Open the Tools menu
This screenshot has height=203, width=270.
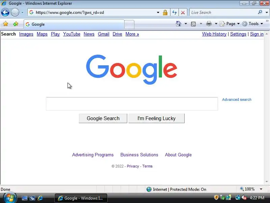(252, 24)
